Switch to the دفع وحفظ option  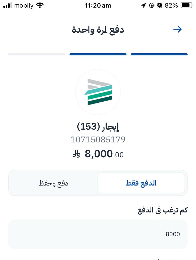(x=54, y=183)
